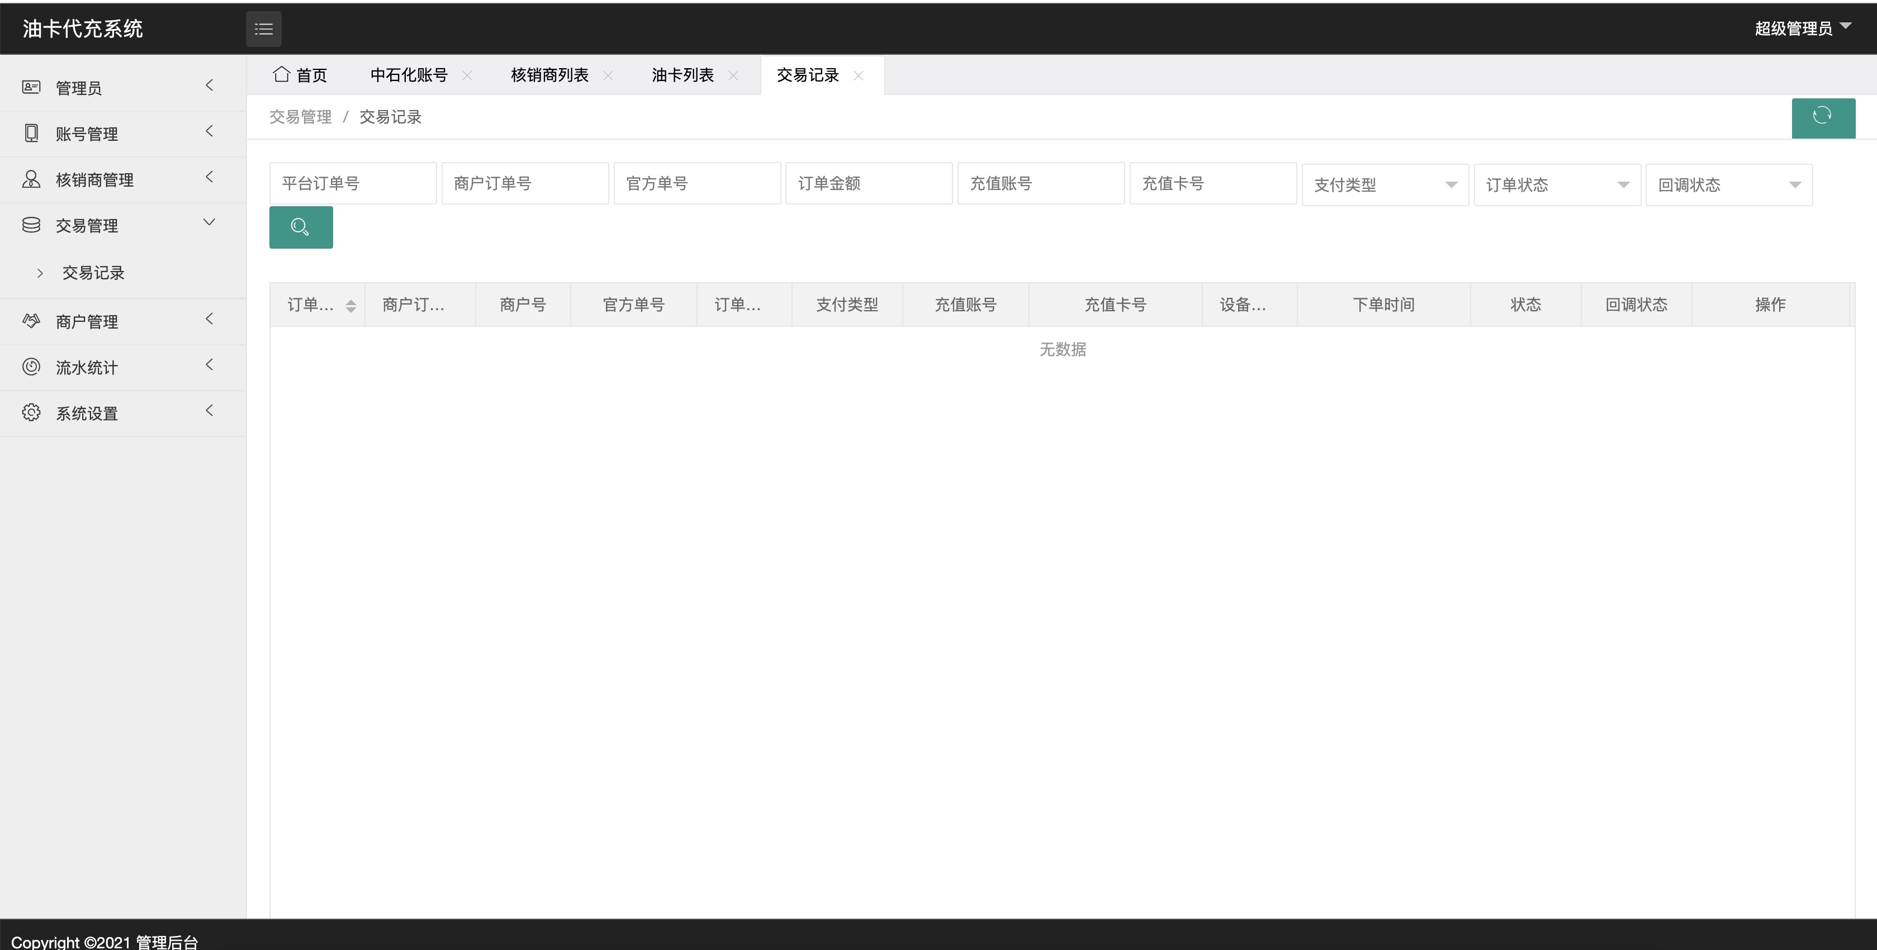This screenshot has height=950, width=1877.
Task: Click the hamburger menu toggle icon
Action: [x=263, y=28]
